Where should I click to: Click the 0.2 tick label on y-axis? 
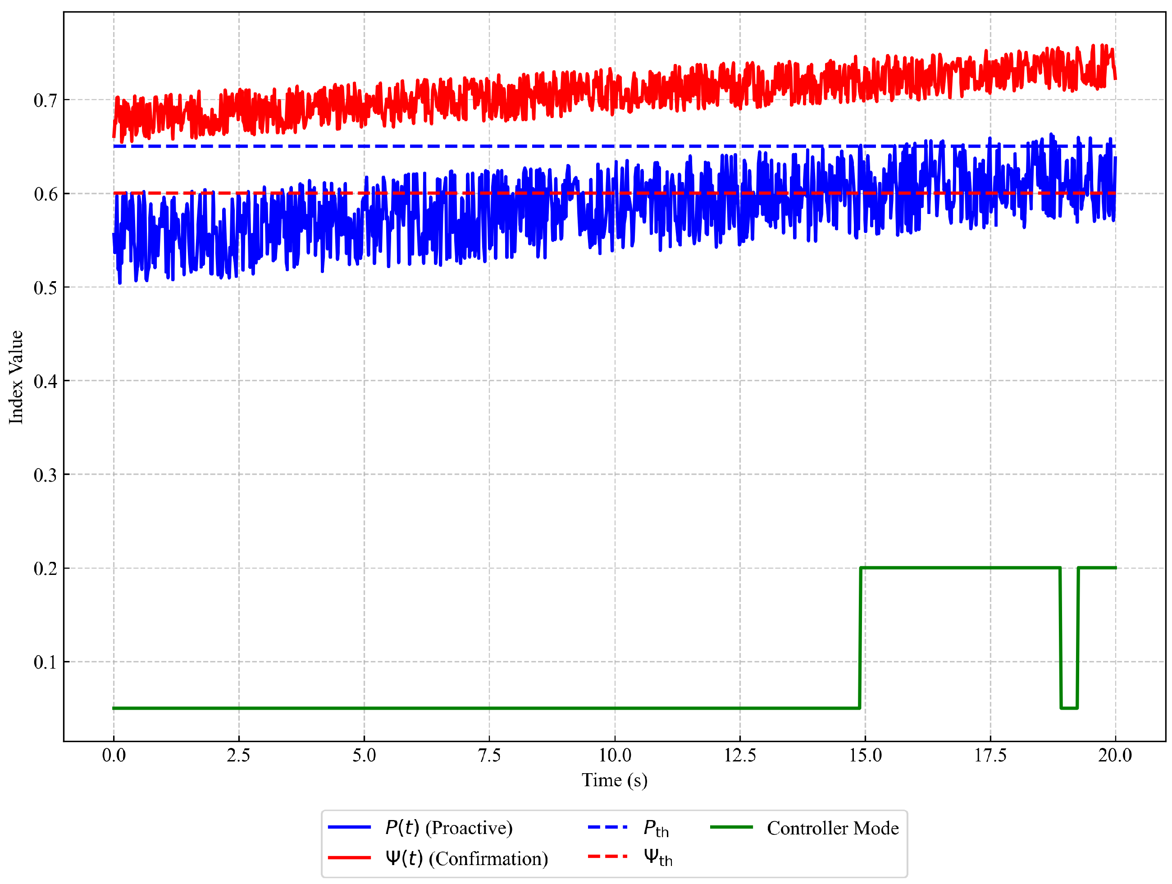[x=45, y=568]
